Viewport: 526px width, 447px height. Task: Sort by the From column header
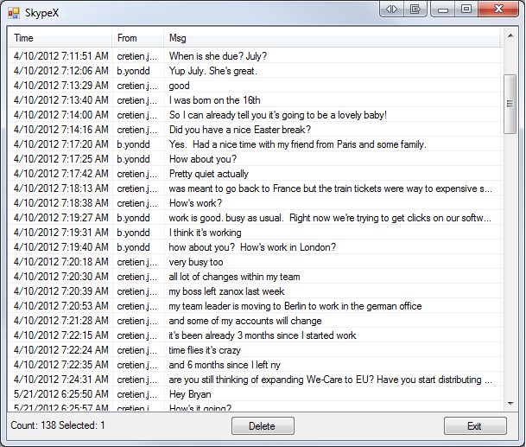coord(138,38)
